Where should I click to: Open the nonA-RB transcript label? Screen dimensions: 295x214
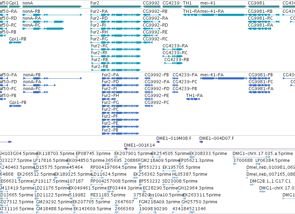[32, 11]
